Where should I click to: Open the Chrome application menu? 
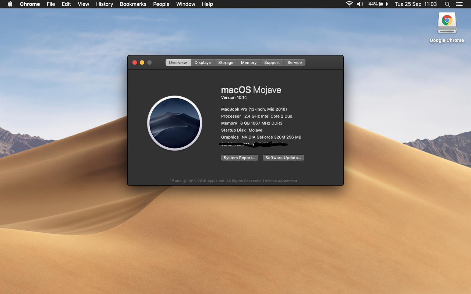(x=30, y=4)
